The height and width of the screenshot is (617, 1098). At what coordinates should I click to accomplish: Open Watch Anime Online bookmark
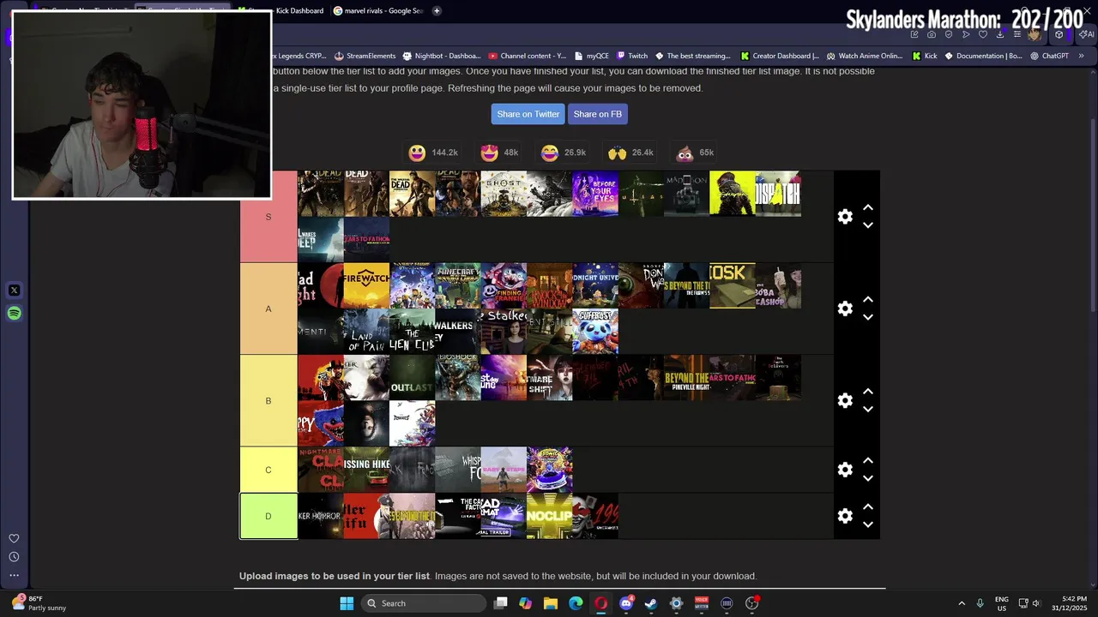(x=863, y=56)
